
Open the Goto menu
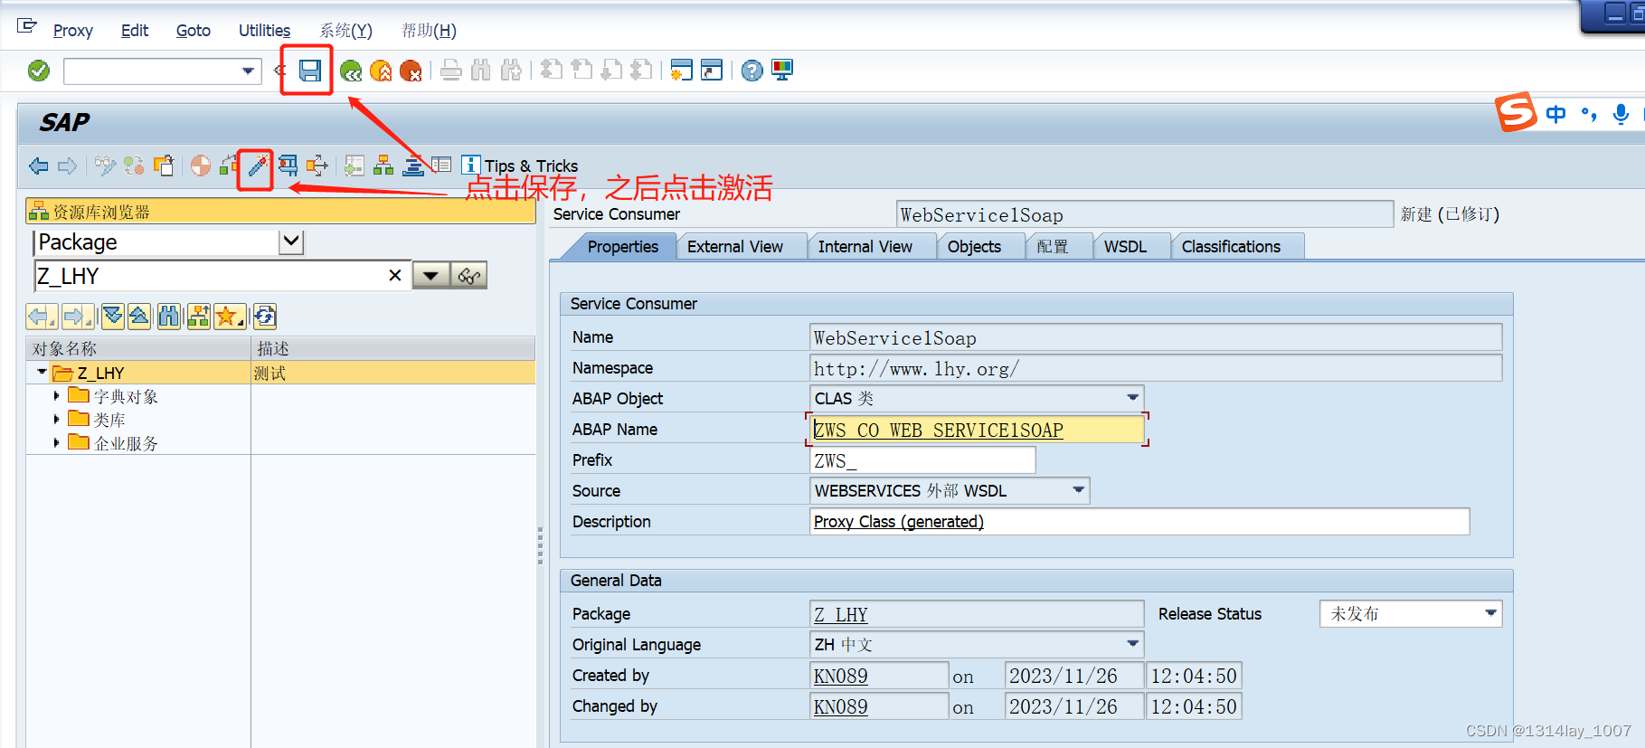(194, 31)
